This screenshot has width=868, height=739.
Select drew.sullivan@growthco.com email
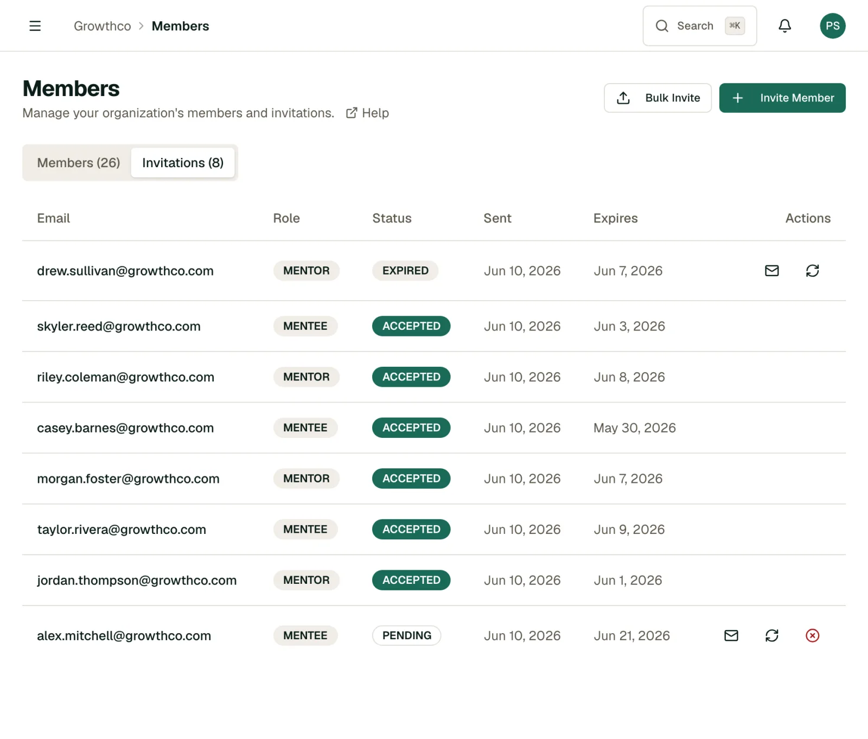click(125, 271)
